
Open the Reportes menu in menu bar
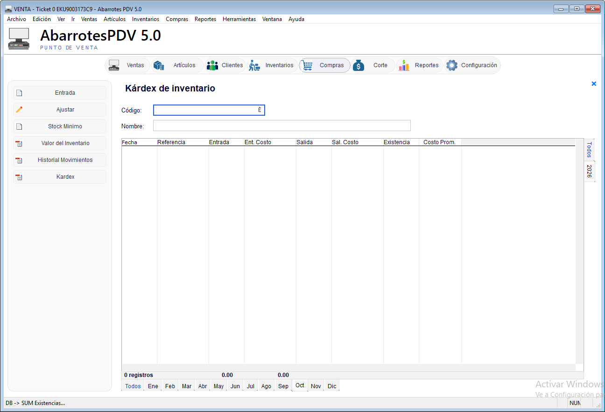(205, 19)
